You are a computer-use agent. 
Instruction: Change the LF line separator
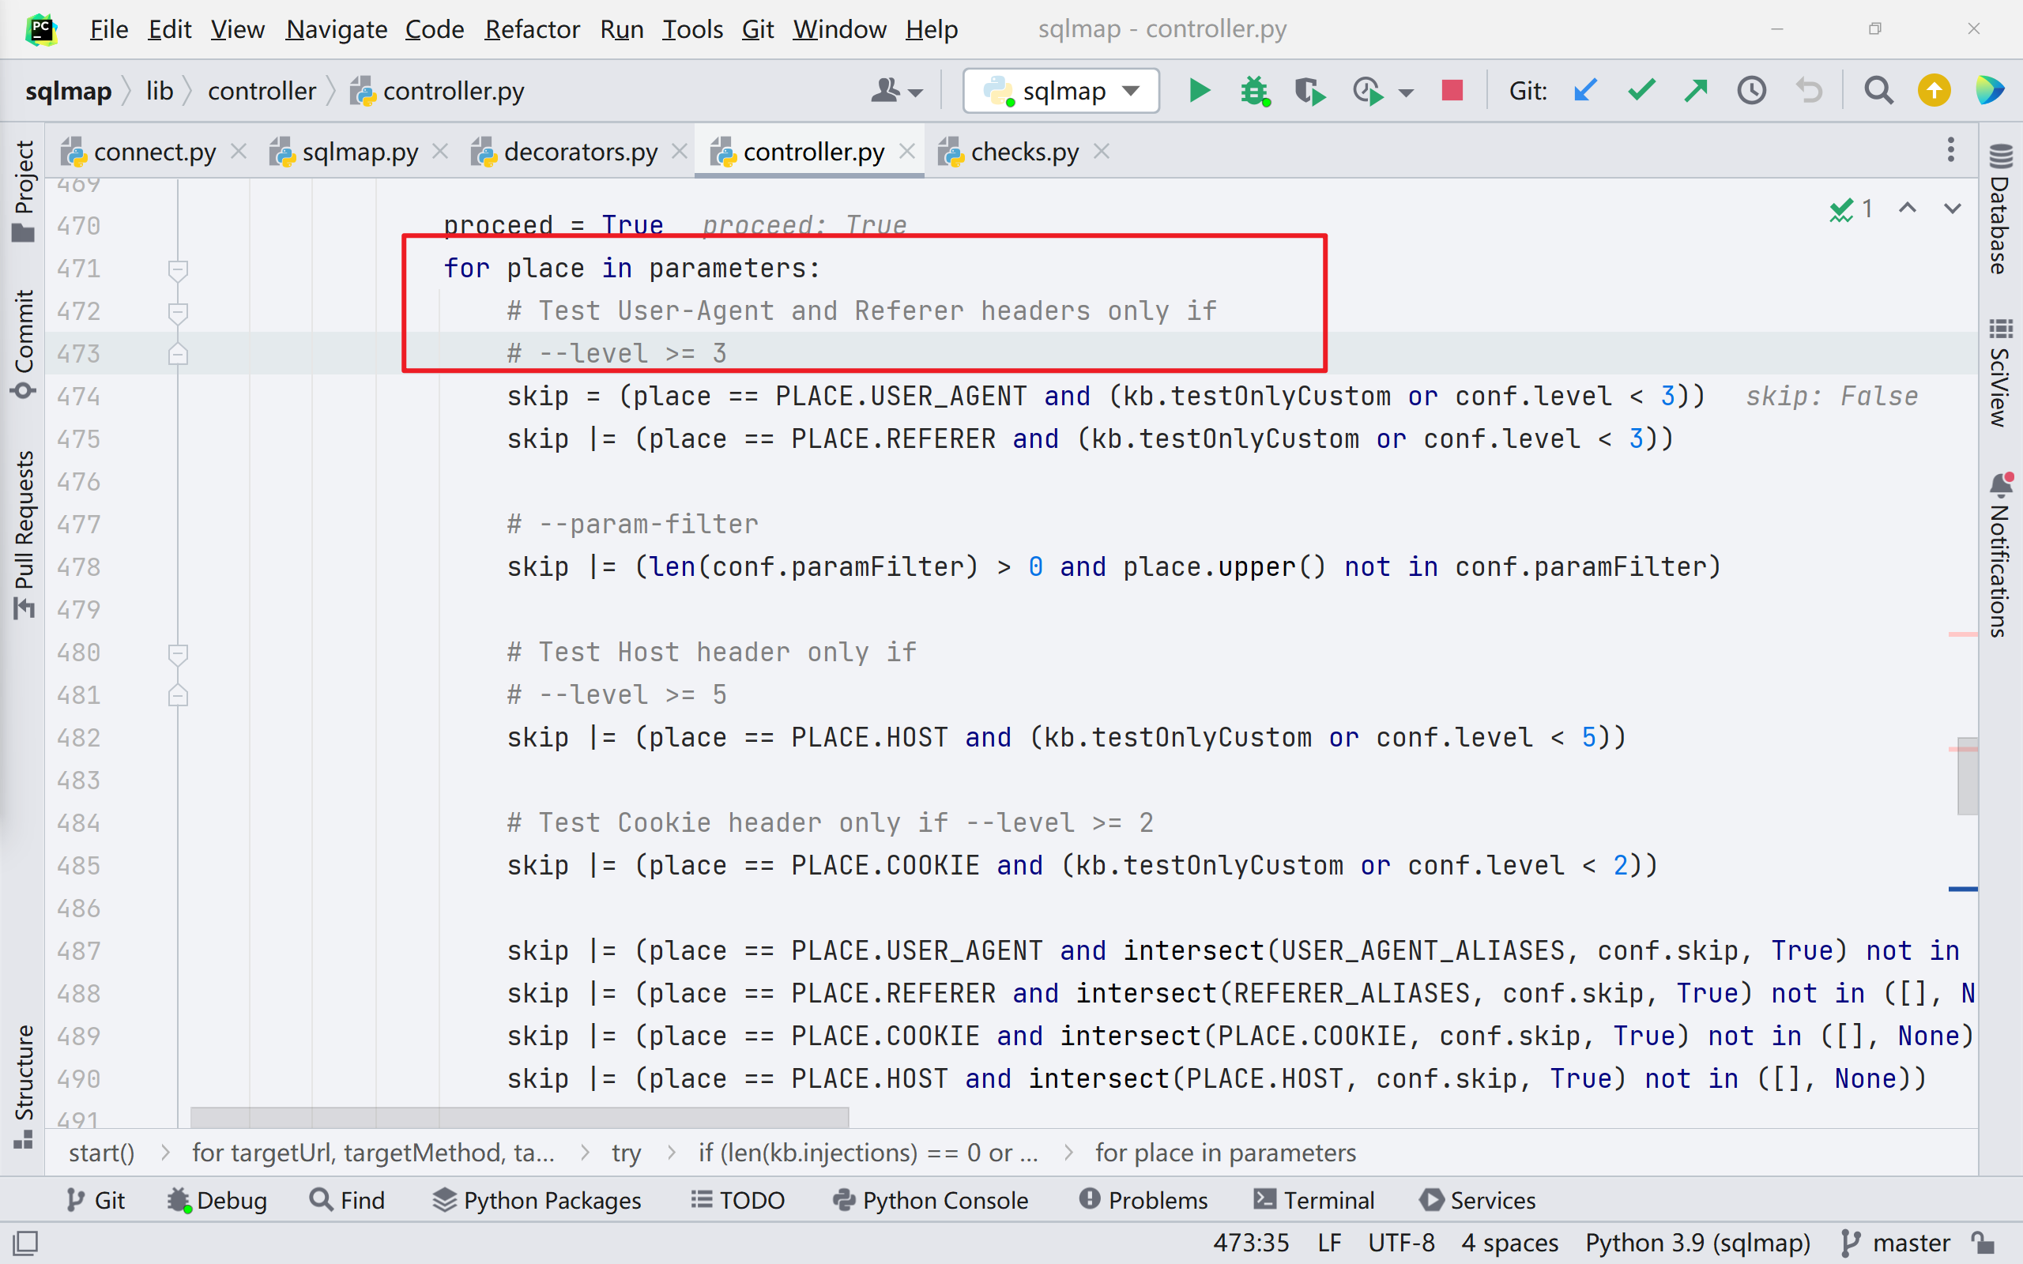point(1329,1243)
